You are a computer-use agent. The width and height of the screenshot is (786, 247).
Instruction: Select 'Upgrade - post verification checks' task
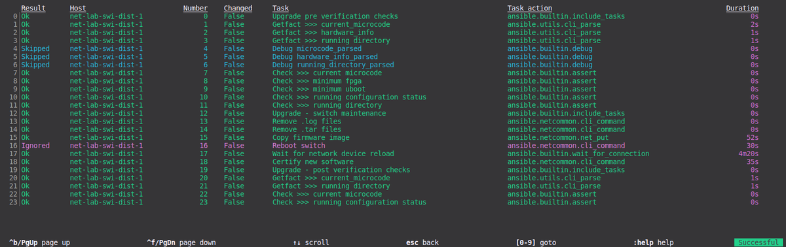(341, 170)
